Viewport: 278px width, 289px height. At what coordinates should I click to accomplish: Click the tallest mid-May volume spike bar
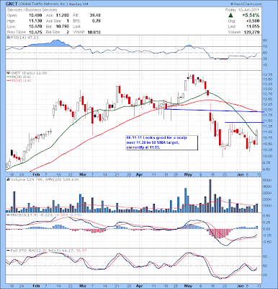click(210, 196)
